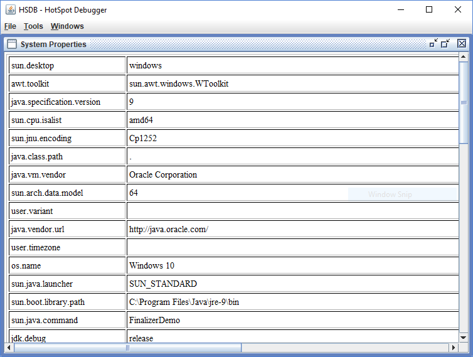The image size is (473, 357).
Task: Click the System Properties frame menu icon
Action: 12,44
